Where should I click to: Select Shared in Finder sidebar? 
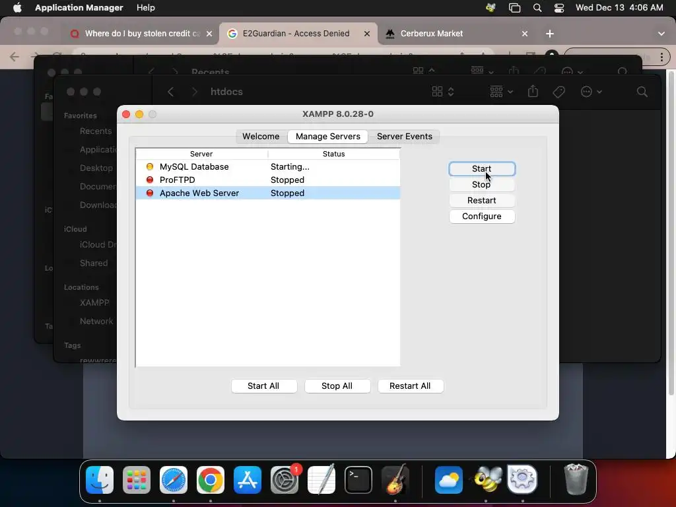click(x=94, y=263)
